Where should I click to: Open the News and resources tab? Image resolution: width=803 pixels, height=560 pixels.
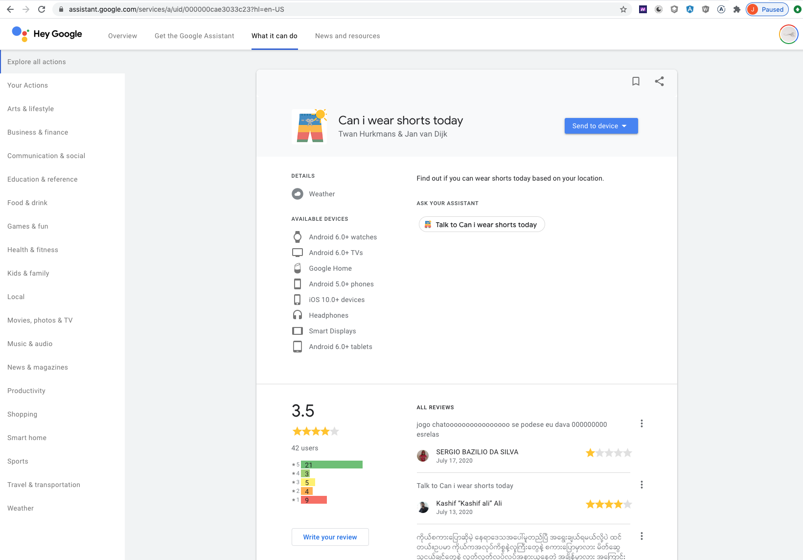coord(347,36)
